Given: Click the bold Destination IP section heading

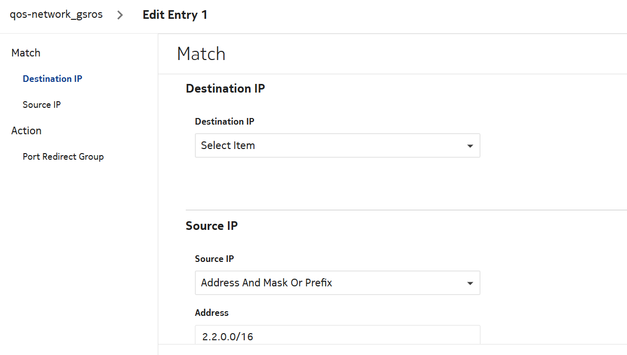Looking at the screenshot, I should point(225,88).
